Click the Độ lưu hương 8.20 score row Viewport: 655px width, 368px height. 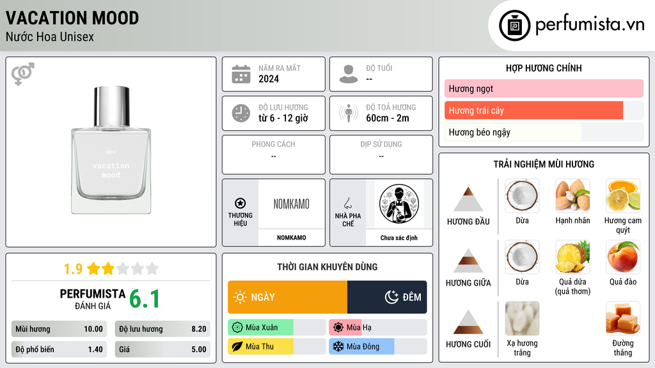(x=162, y=329)
